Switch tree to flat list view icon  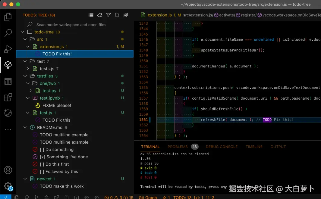91,15
